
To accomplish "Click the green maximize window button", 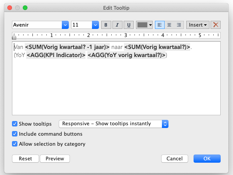I will click(x=25, y=7).
